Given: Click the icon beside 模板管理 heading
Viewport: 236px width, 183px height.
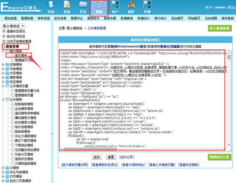Looking at the screenshot, I should click(4, 46).
